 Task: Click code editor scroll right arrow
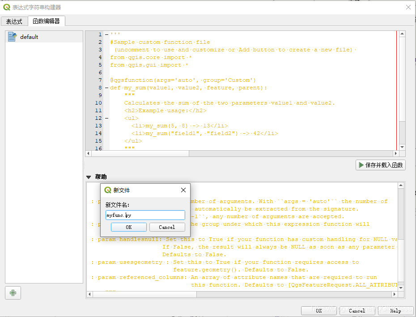tap(395, 153)
